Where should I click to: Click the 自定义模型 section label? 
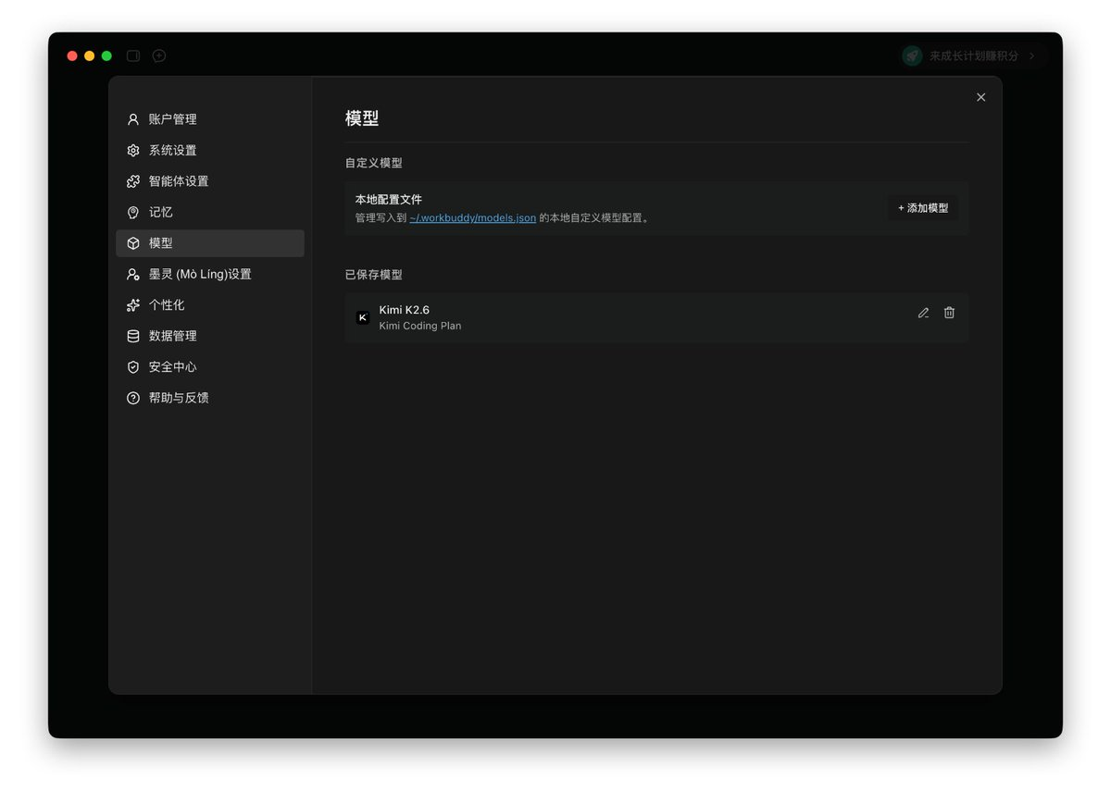(x=374, y=163)
